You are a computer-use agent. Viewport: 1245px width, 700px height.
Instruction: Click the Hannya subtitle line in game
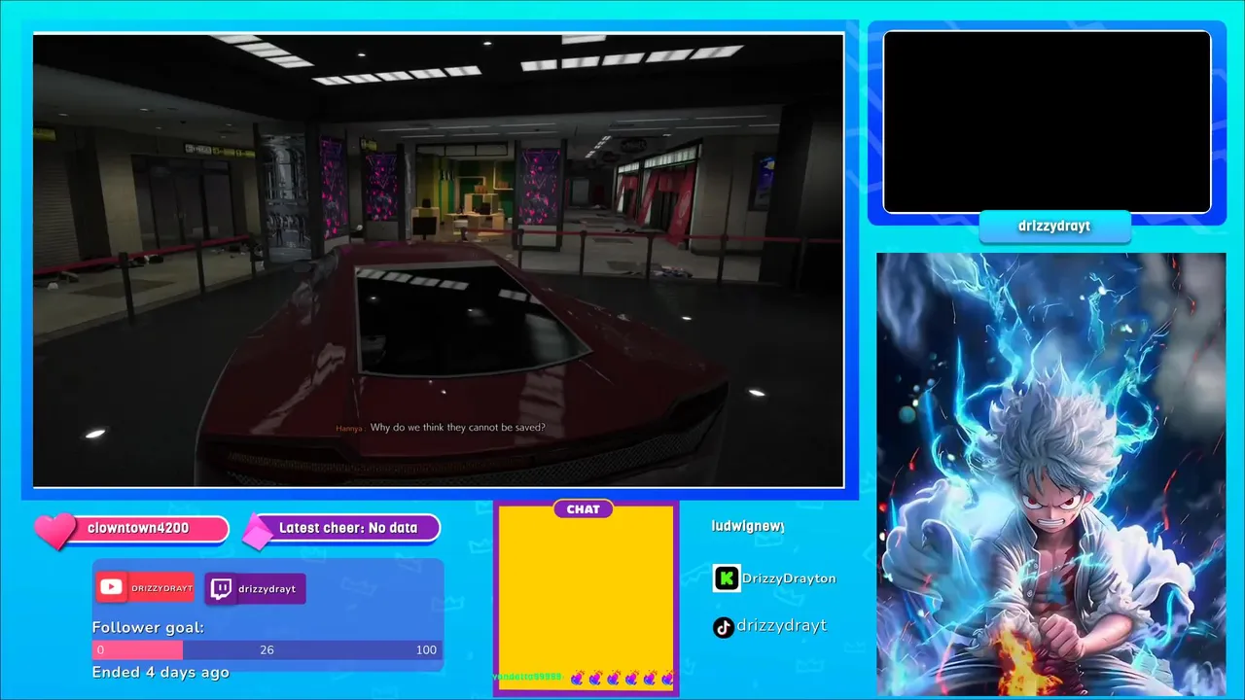coord(441,427)
